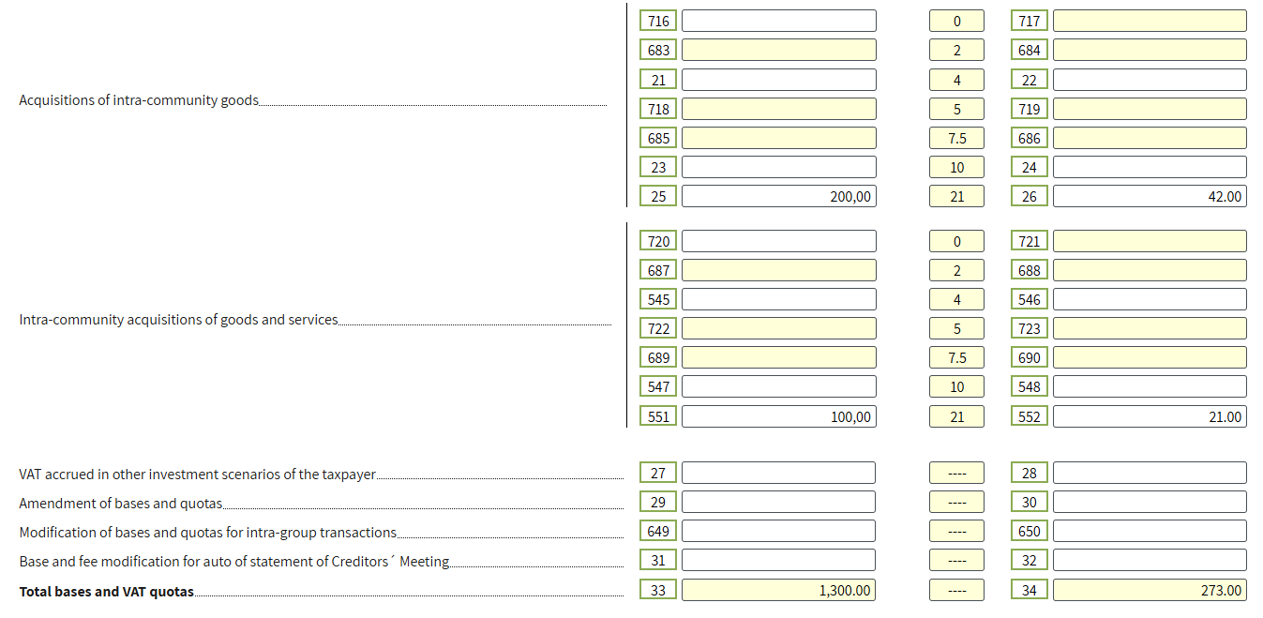The width and height of the screenshot is (1263, 618).
Task: Click the box 720 base input field
Action: pyautogui.click(x=778, y=241)
